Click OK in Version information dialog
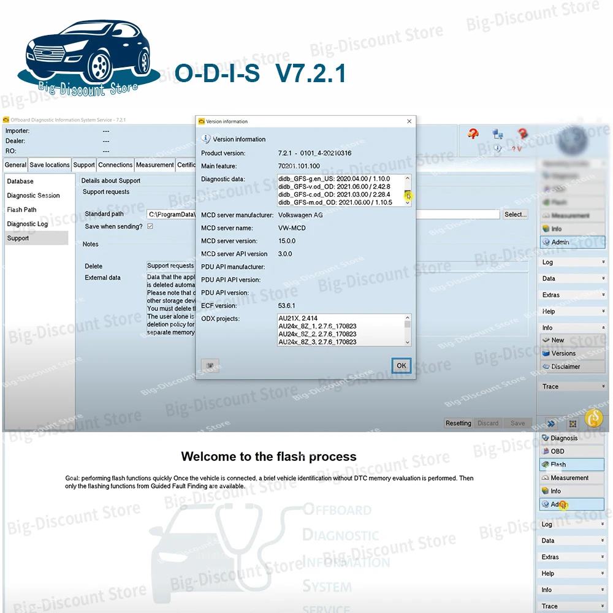 [402, 365]
